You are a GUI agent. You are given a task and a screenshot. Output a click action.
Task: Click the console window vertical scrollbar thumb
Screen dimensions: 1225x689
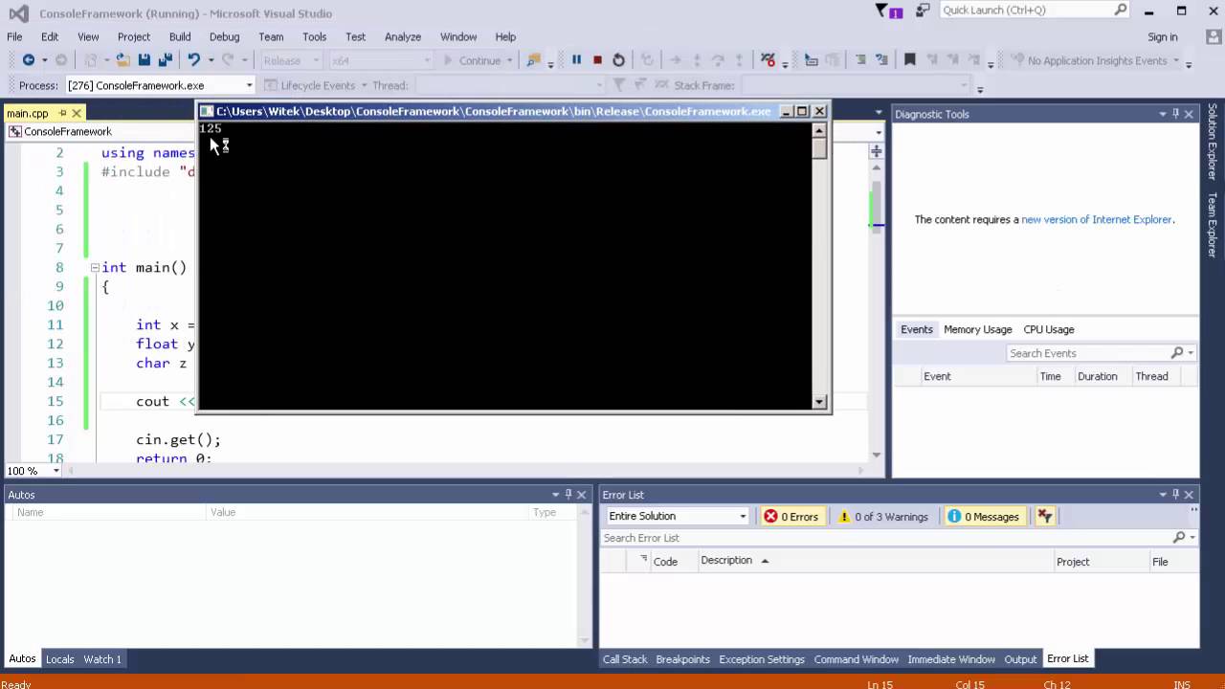coord(820,149)
